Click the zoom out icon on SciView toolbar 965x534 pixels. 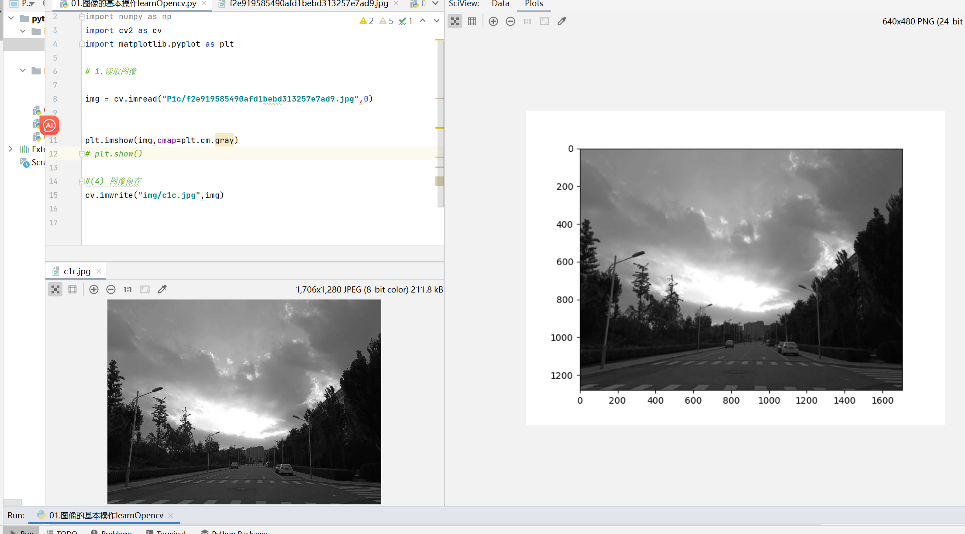510,21
